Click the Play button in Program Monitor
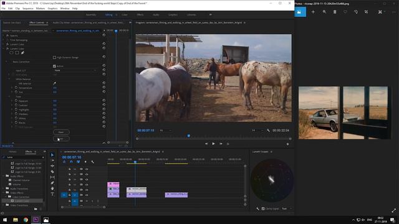This screenshot has width=399, height=224. point(213,144)
